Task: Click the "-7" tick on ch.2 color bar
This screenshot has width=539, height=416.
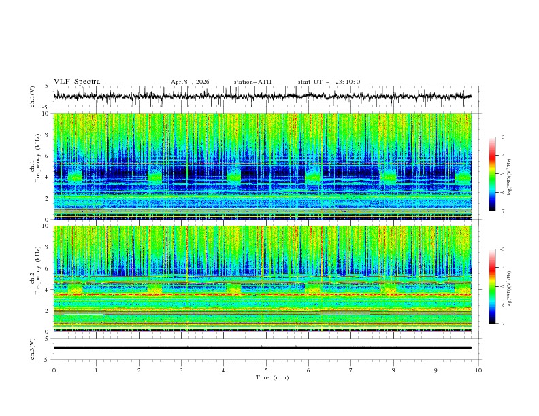Action: [x=502, y=323]
